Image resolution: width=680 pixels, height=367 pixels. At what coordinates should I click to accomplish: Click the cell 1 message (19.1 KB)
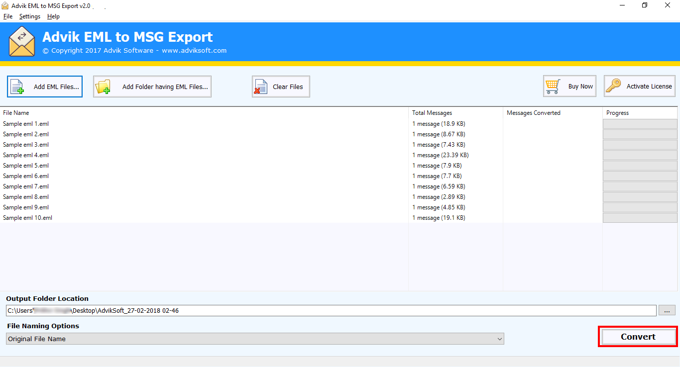tap(439, 218)
